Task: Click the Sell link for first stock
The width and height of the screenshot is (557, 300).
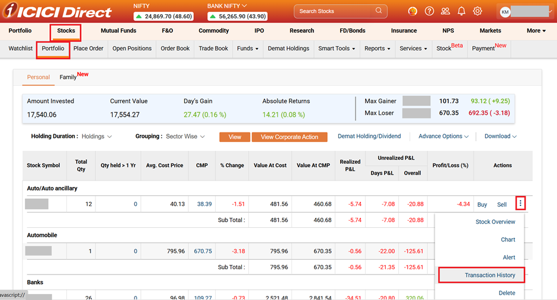Action: click(x=502, y=205)
